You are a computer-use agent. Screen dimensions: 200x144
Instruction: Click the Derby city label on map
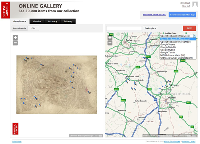click(x=129, y=40)
